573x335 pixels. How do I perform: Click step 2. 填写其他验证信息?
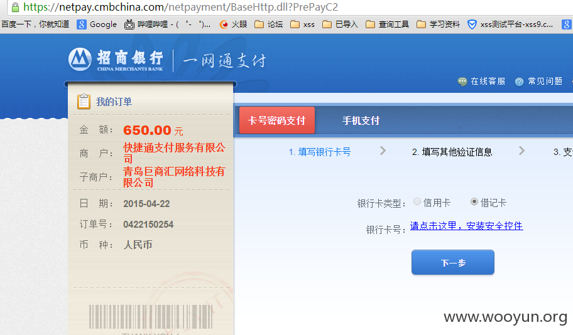(x=452, y=152)
